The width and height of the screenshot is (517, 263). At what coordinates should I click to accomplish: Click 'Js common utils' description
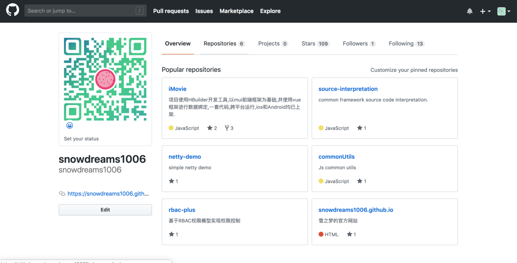[x=337, y=167]
